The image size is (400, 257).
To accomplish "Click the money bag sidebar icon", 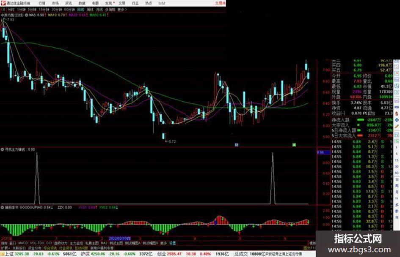I will coord(397,113).
